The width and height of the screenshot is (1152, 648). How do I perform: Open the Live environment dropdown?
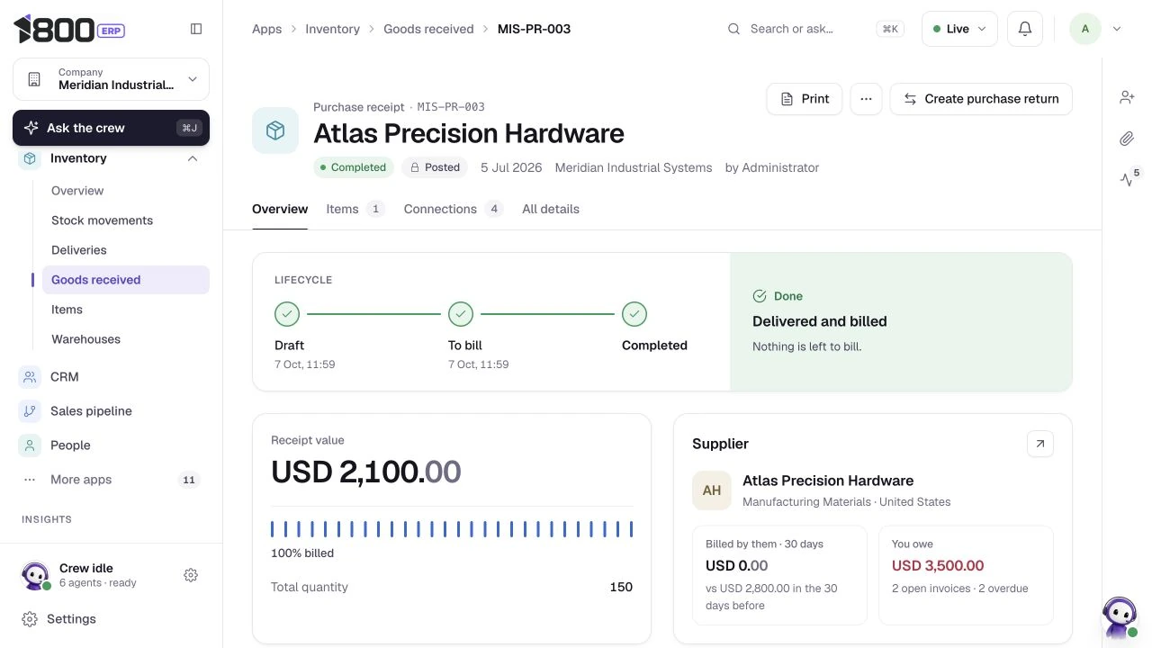point(959,29)
